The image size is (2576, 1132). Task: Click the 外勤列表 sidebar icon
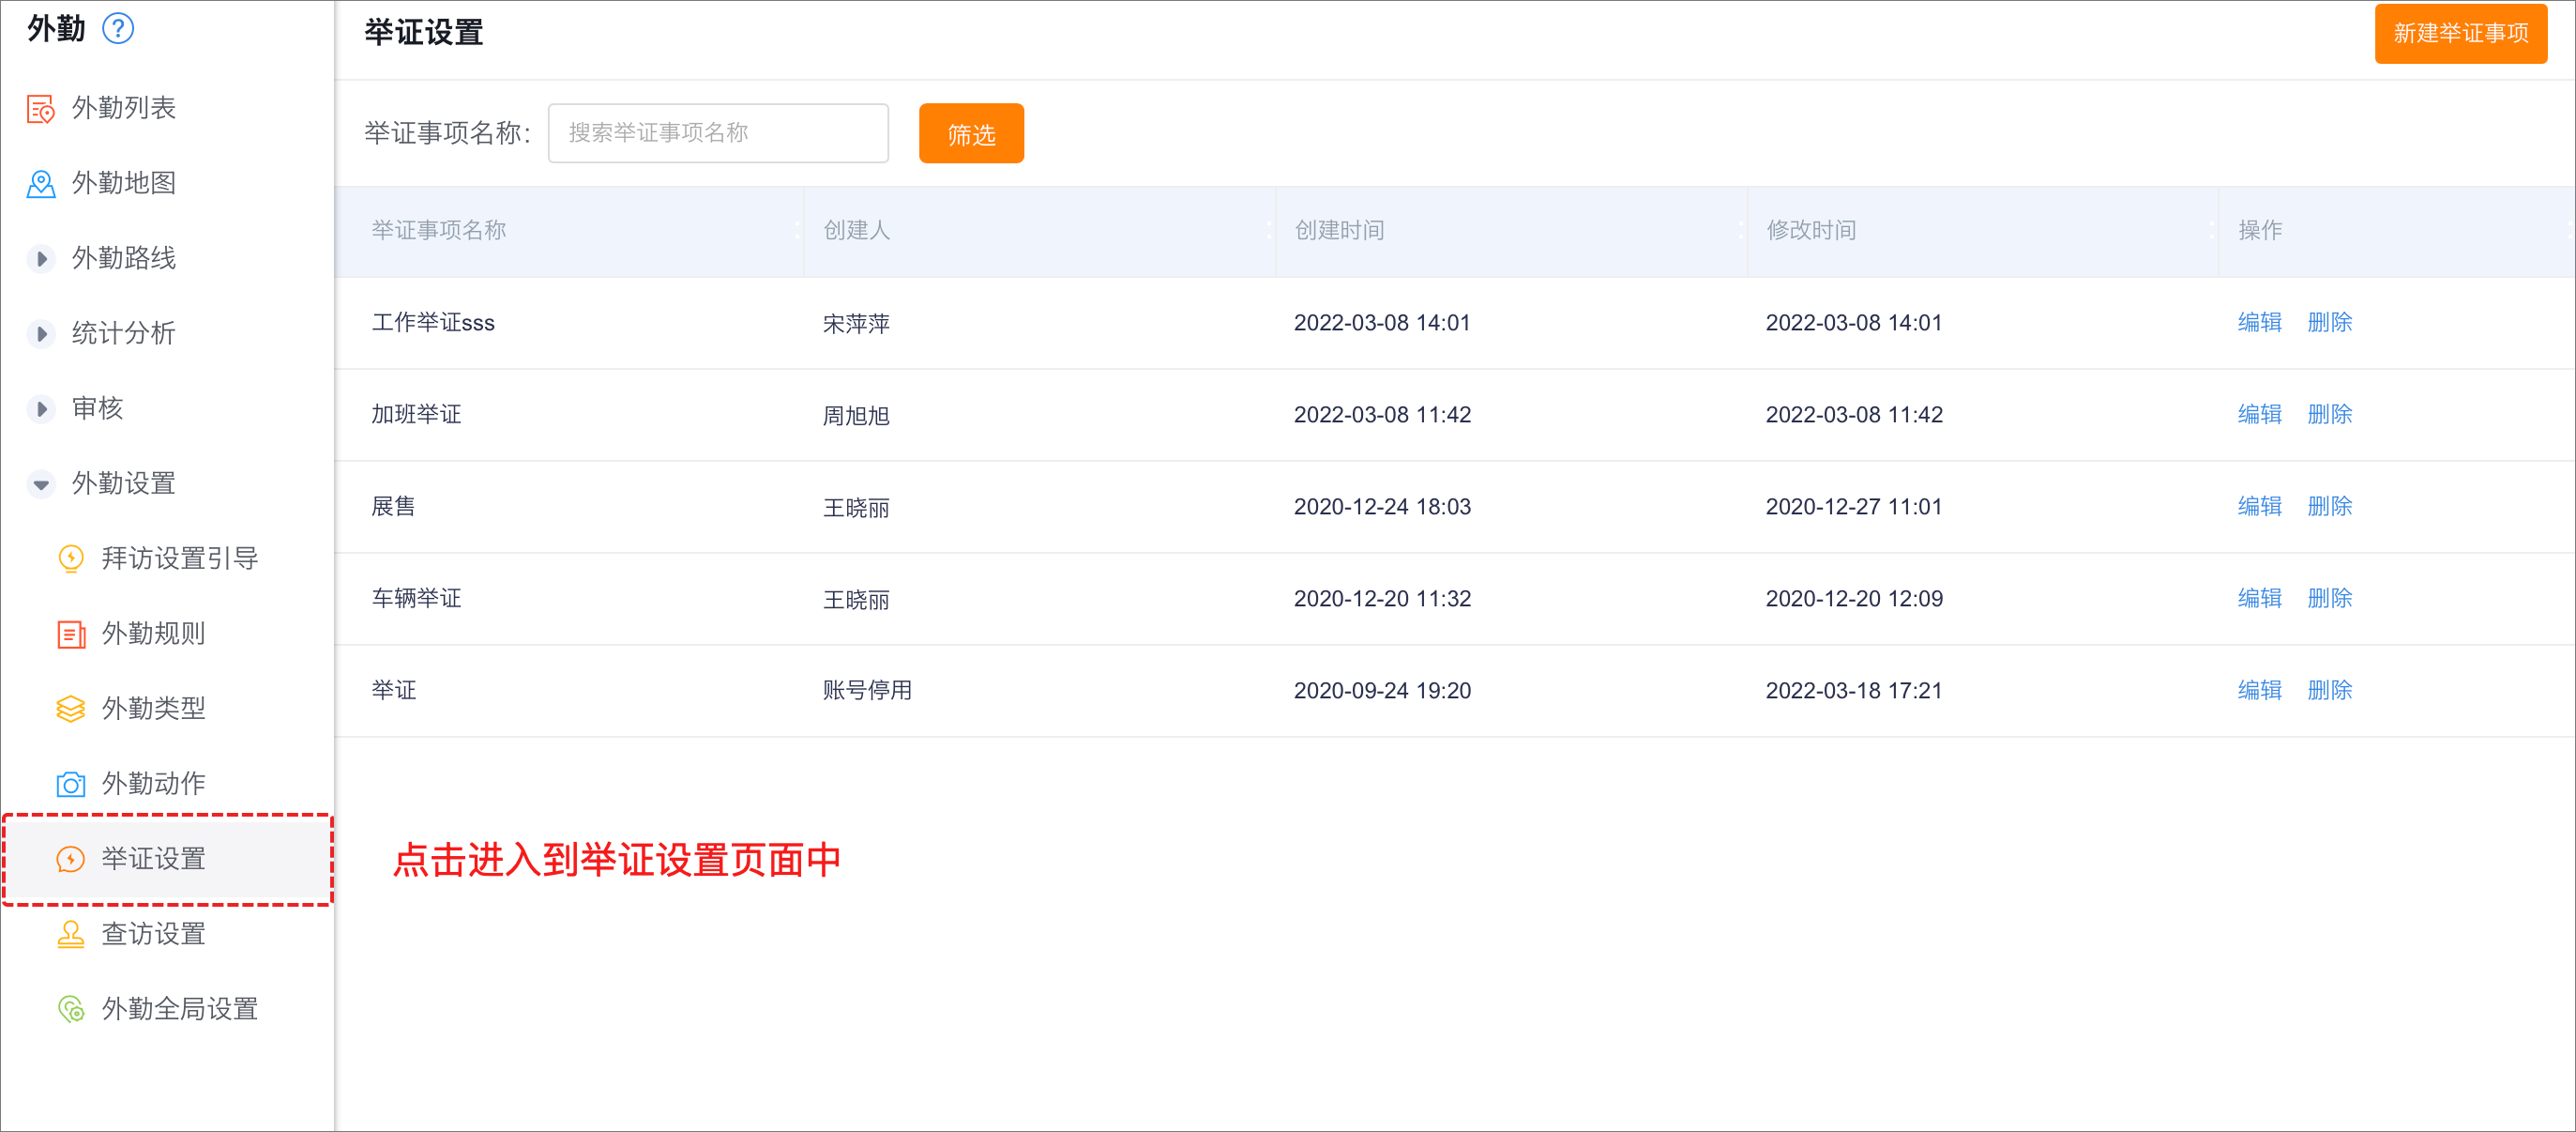click(x=41, y=108)
